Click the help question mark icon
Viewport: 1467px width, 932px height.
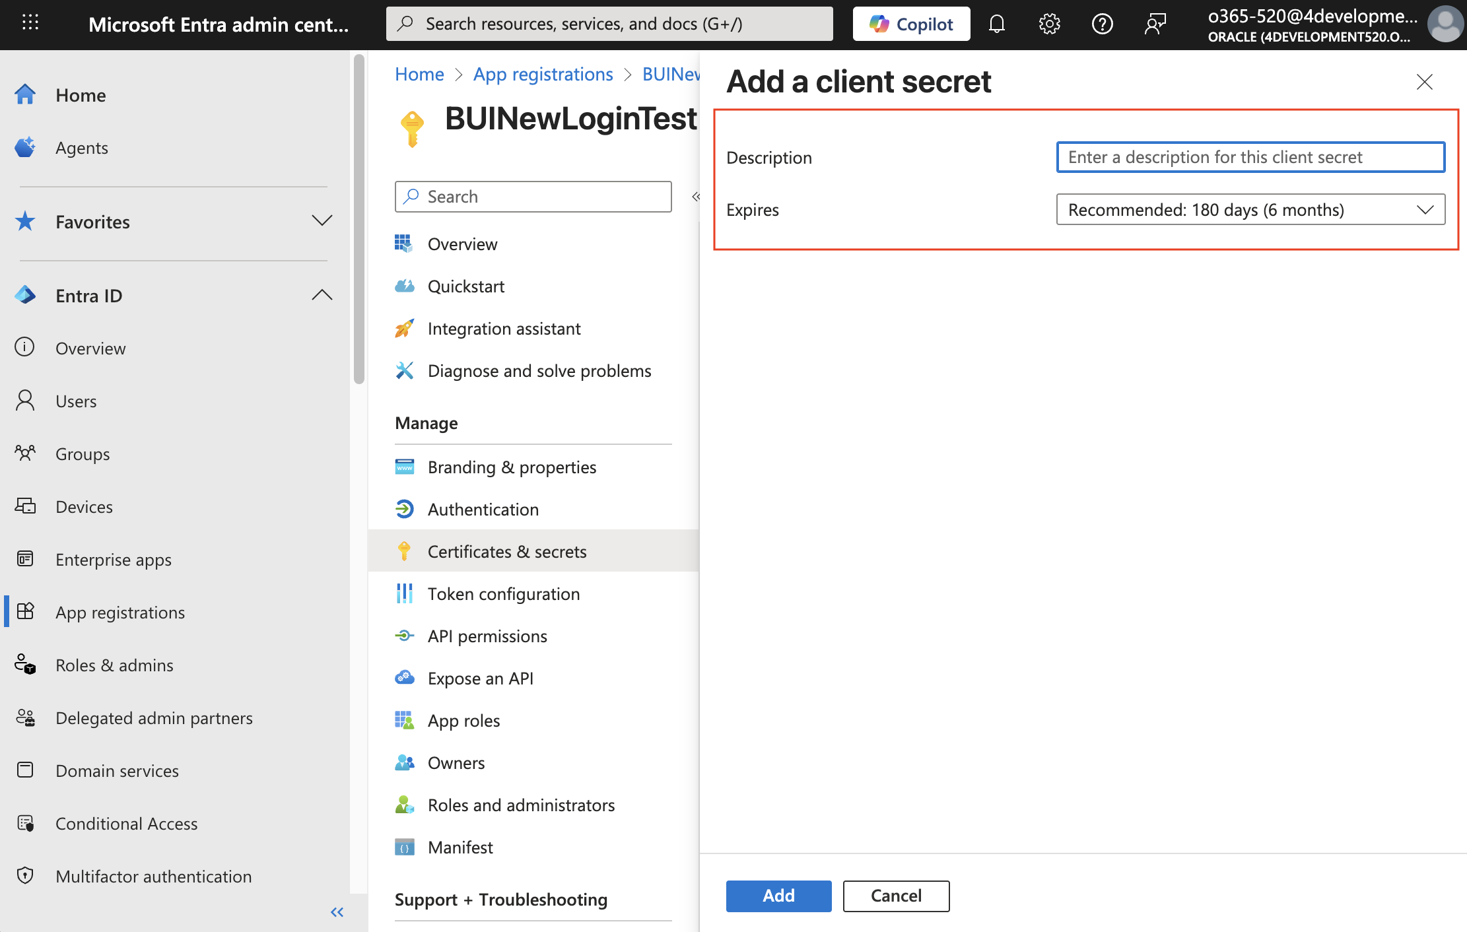[1102, 24]
